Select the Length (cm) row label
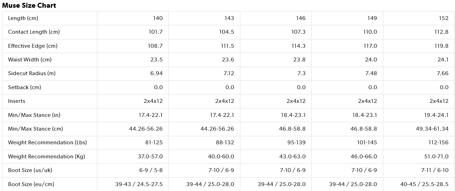Image resolution: width=455 pixels, height=191 pixels. (x=23, y=18)
